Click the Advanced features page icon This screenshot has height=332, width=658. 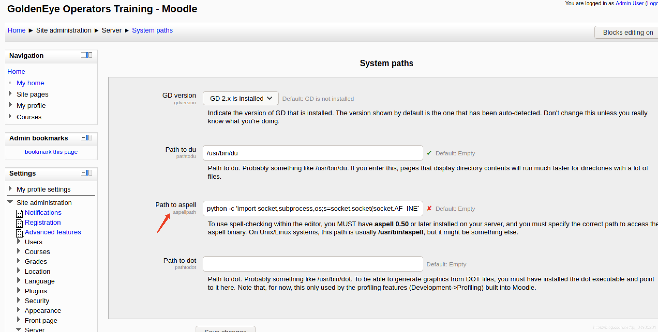pyautogui.click(x=20, y=233)
